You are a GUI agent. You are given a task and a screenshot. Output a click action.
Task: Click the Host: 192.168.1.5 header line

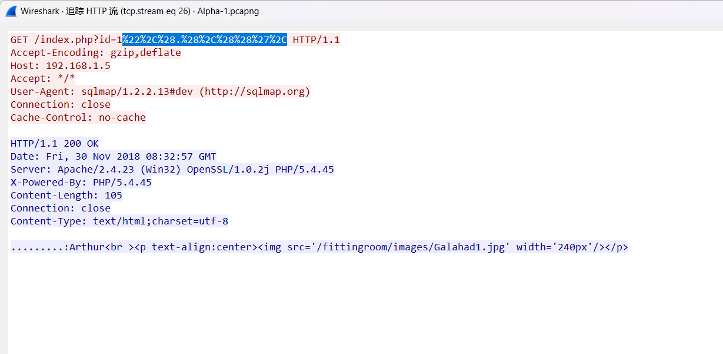[61, 66]
